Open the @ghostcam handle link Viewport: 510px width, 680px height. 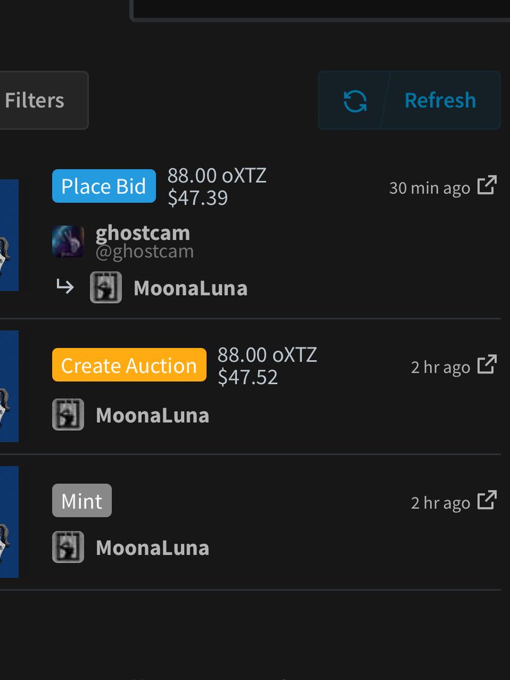144,252
